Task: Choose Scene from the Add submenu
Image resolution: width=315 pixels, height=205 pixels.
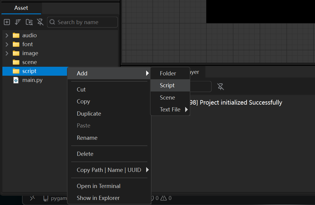Action: point(170,97)
